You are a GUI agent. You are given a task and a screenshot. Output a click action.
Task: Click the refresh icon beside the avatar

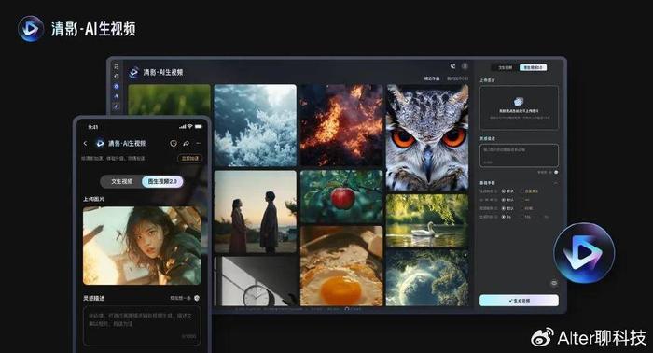(x=452, y=66)
